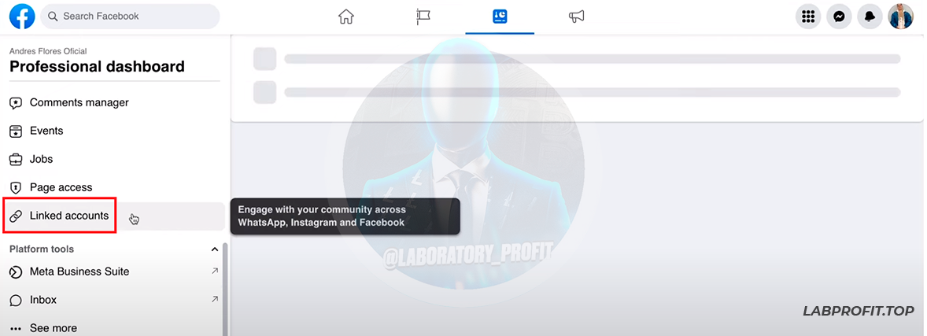This screenshot has height=336, width=927.
Task: Click the profile avatar picture
Action: tap(900, 17)
